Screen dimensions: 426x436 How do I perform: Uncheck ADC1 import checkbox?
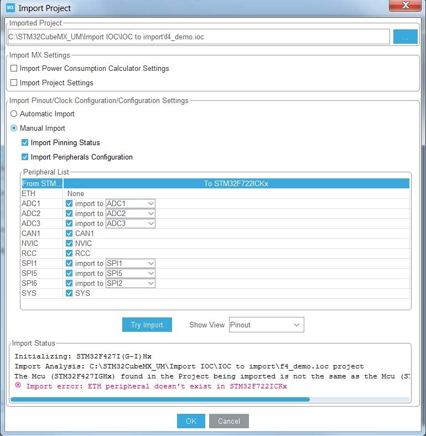coord(69,203)
